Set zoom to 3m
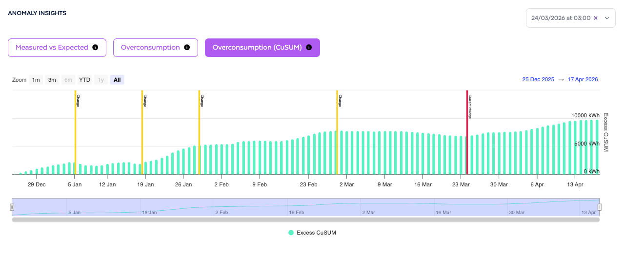Screen dimensions: 625x255 tap(52, 80)
